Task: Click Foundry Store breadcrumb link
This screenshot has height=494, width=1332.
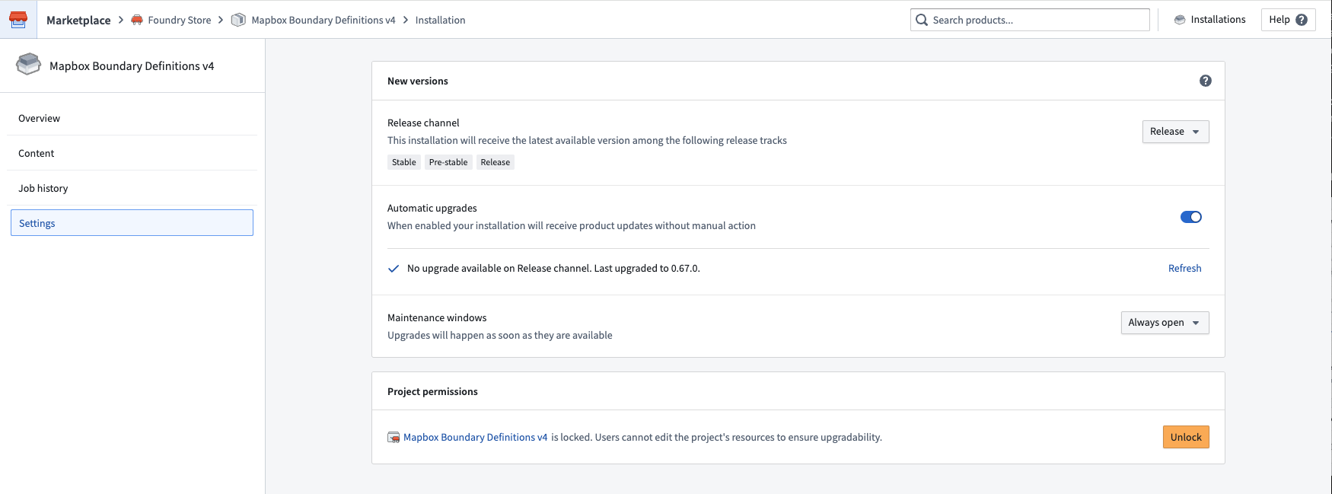Action: pos(180,21)
